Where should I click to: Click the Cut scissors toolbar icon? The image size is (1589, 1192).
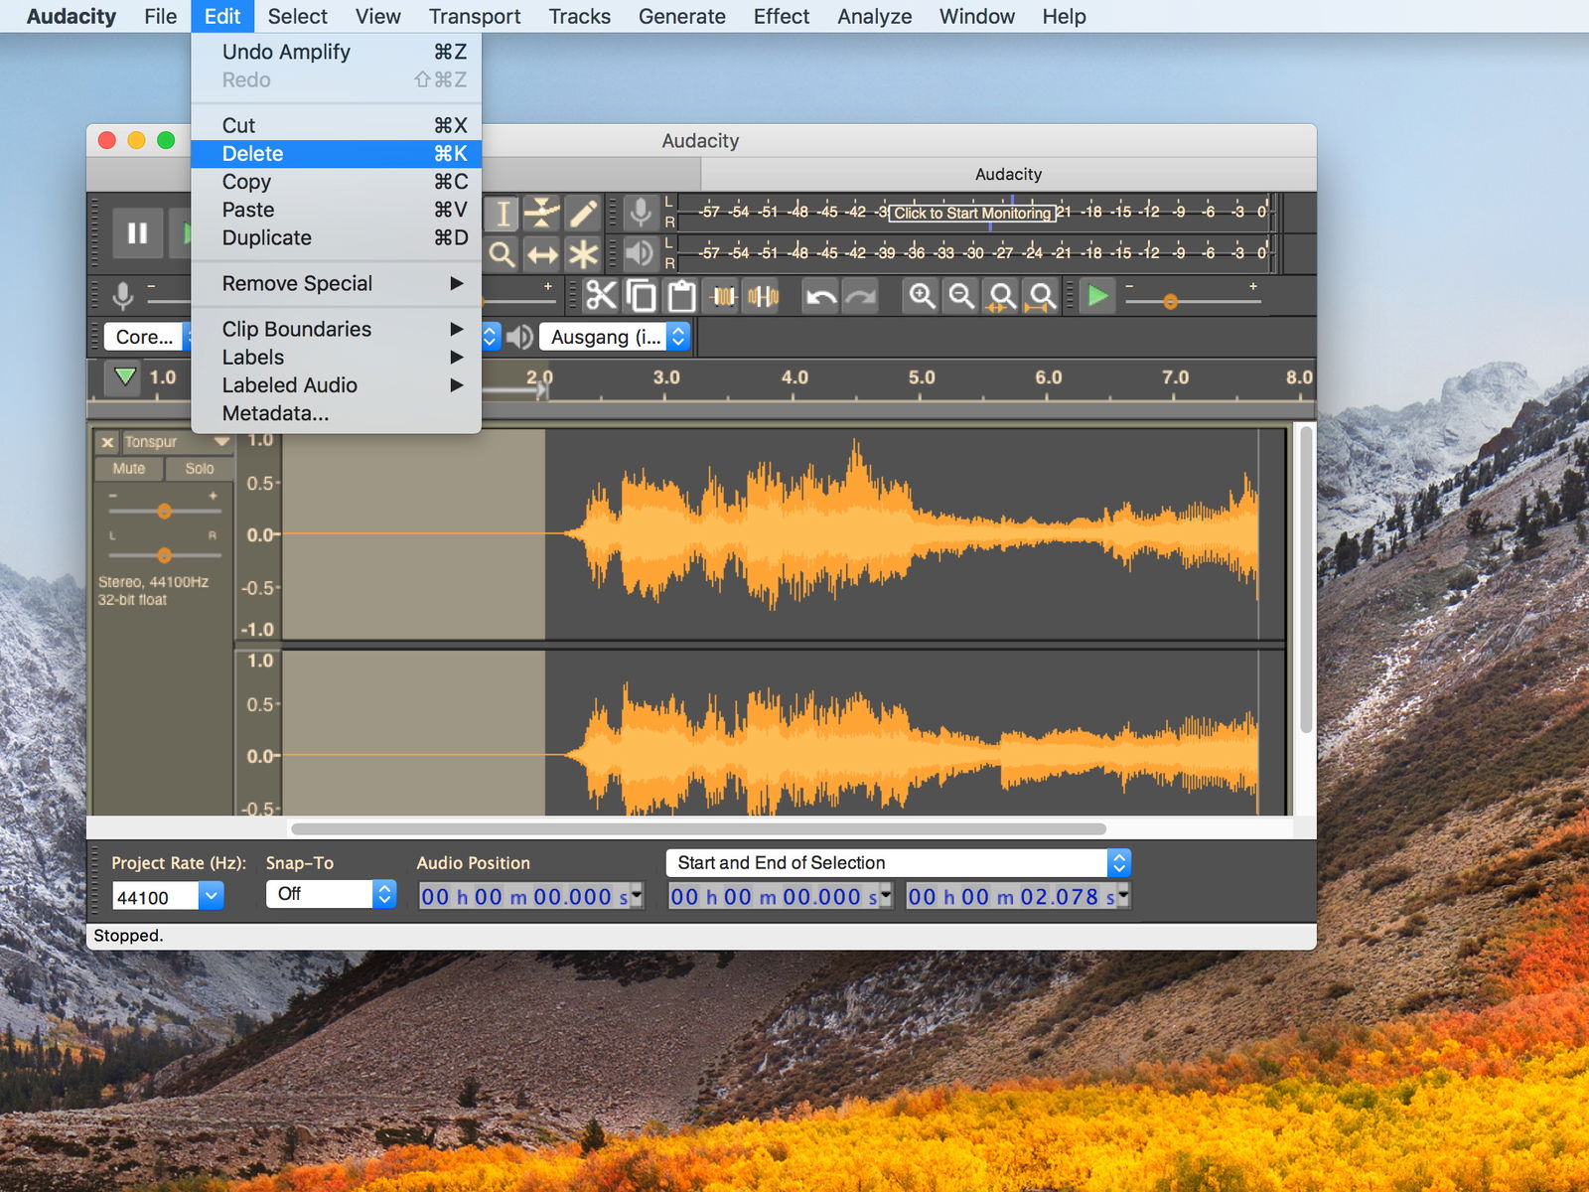point(602,296)
